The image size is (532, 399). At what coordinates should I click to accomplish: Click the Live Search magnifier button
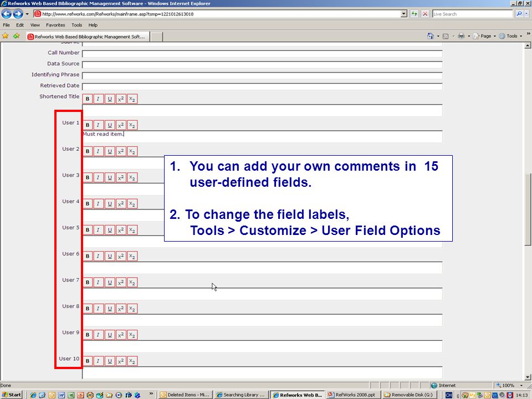519,14
